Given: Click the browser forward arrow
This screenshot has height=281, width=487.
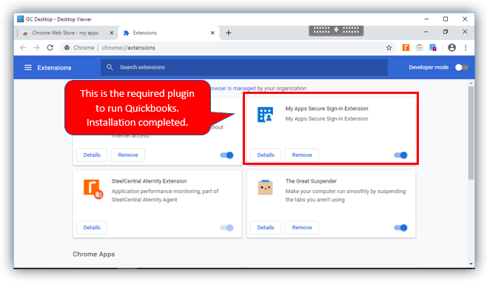Looking at the screenshot, I should click(x=37, y=48).
